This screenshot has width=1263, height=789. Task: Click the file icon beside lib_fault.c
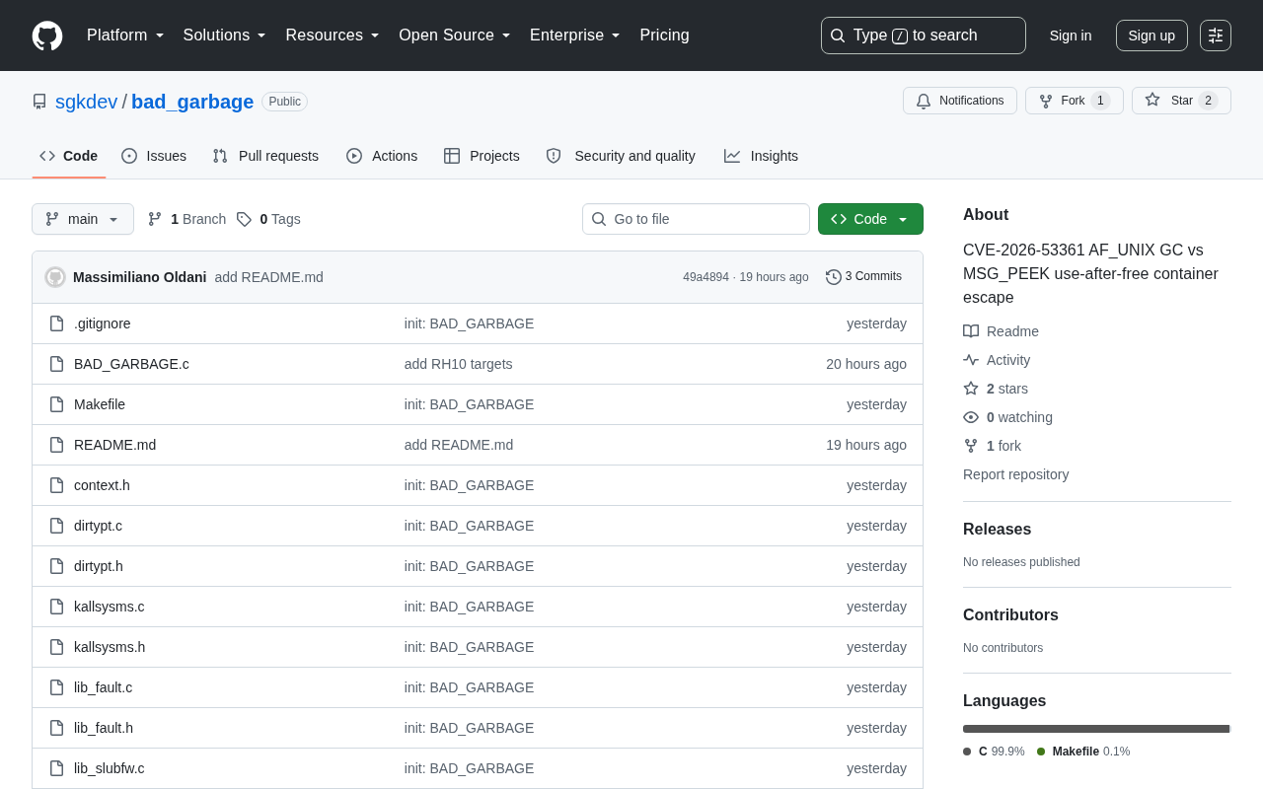point(57,687)
